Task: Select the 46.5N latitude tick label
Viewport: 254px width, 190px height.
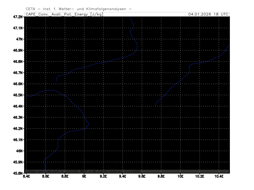Action: pos(18,95)
